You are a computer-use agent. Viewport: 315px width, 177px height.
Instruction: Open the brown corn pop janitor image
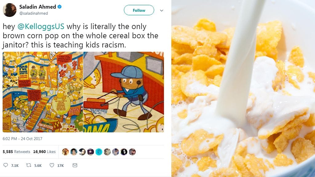(124, 92)
